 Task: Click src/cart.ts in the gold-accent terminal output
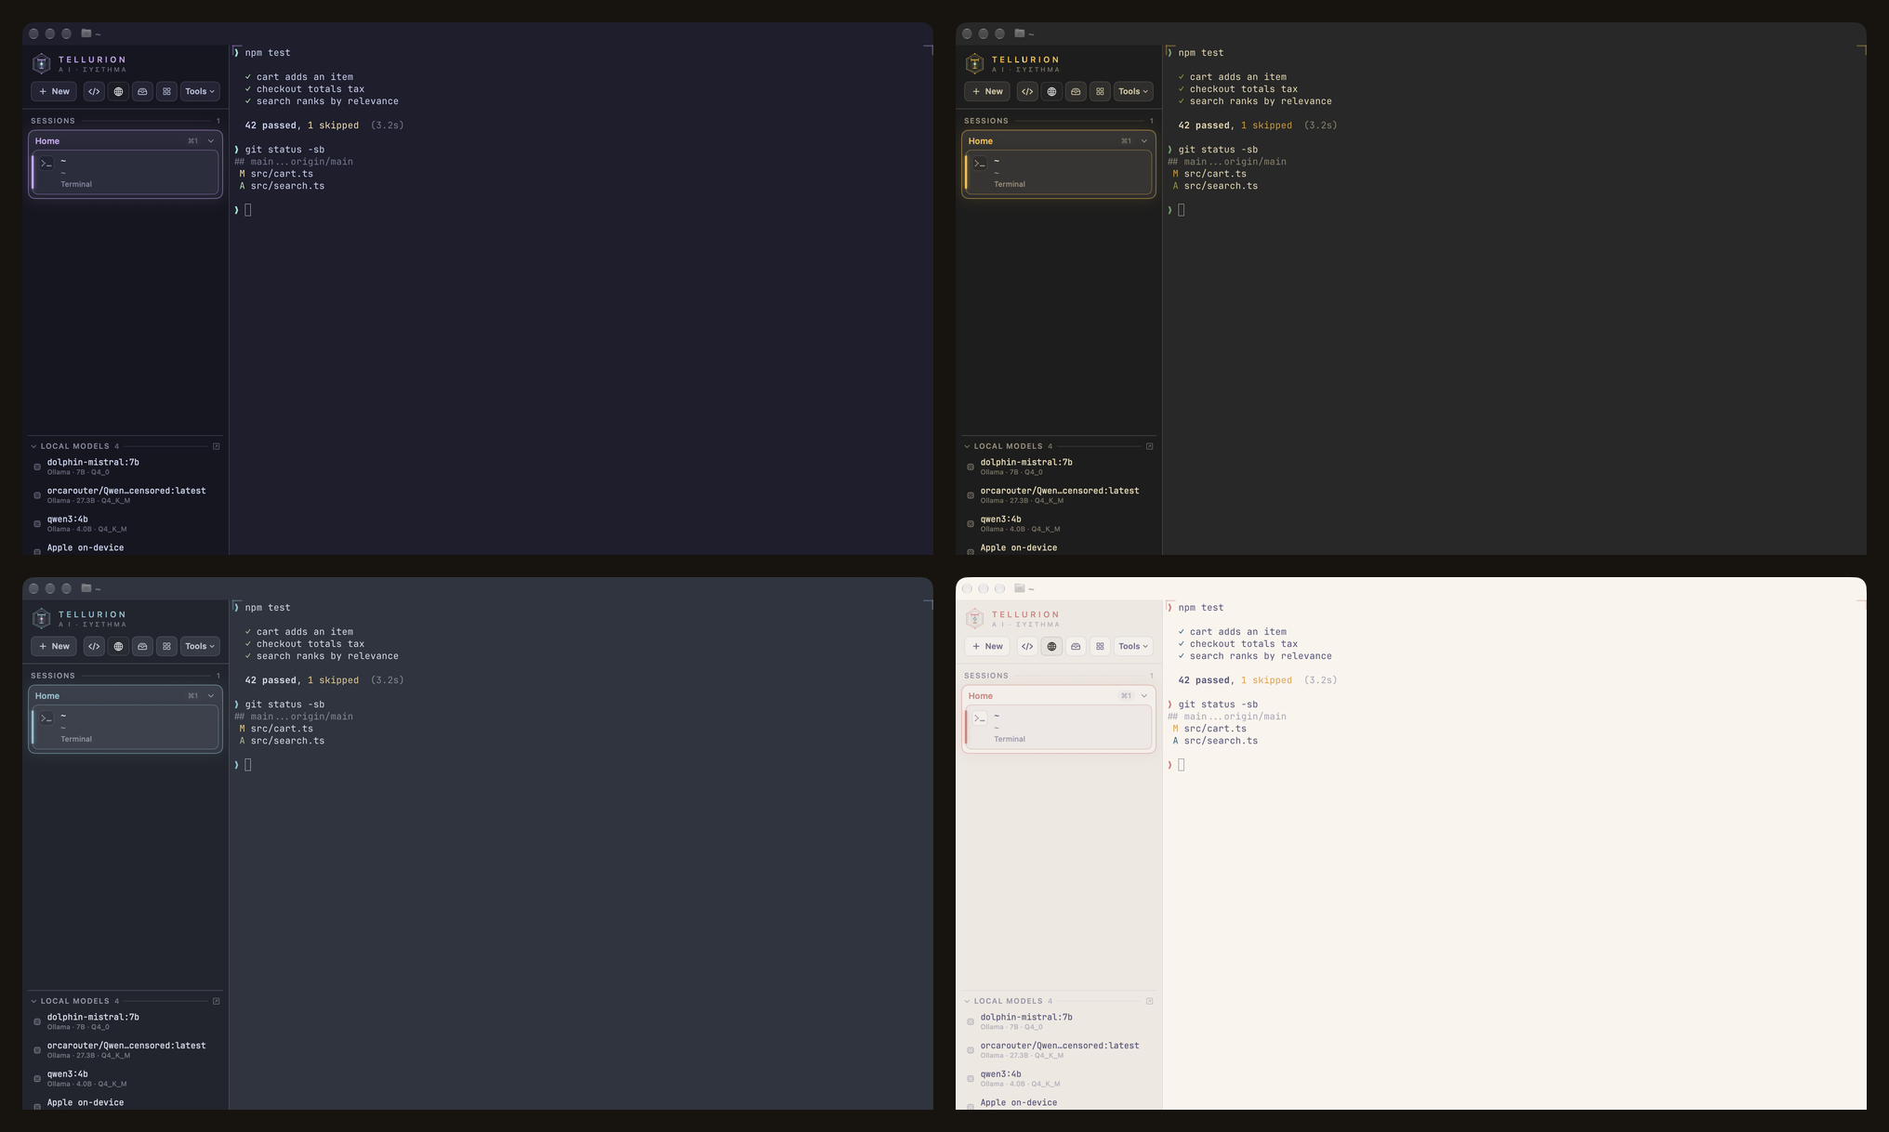click(x=1213, y=174)
